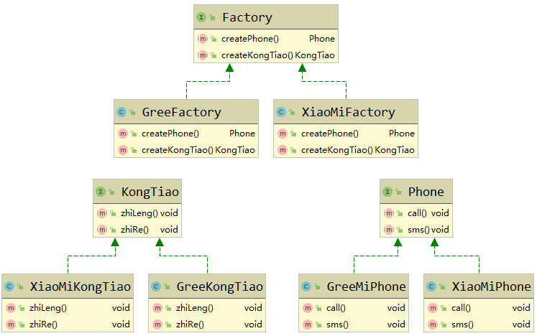The width and height of the screenshot is (537, 336).
Task: Click visibility lock icon beside XiaoMiKongTiao title
Action: [21, 286]
